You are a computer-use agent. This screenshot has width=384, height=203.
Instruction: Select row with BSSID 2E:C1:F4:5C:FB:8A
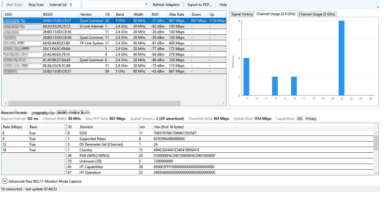(115, 49)
